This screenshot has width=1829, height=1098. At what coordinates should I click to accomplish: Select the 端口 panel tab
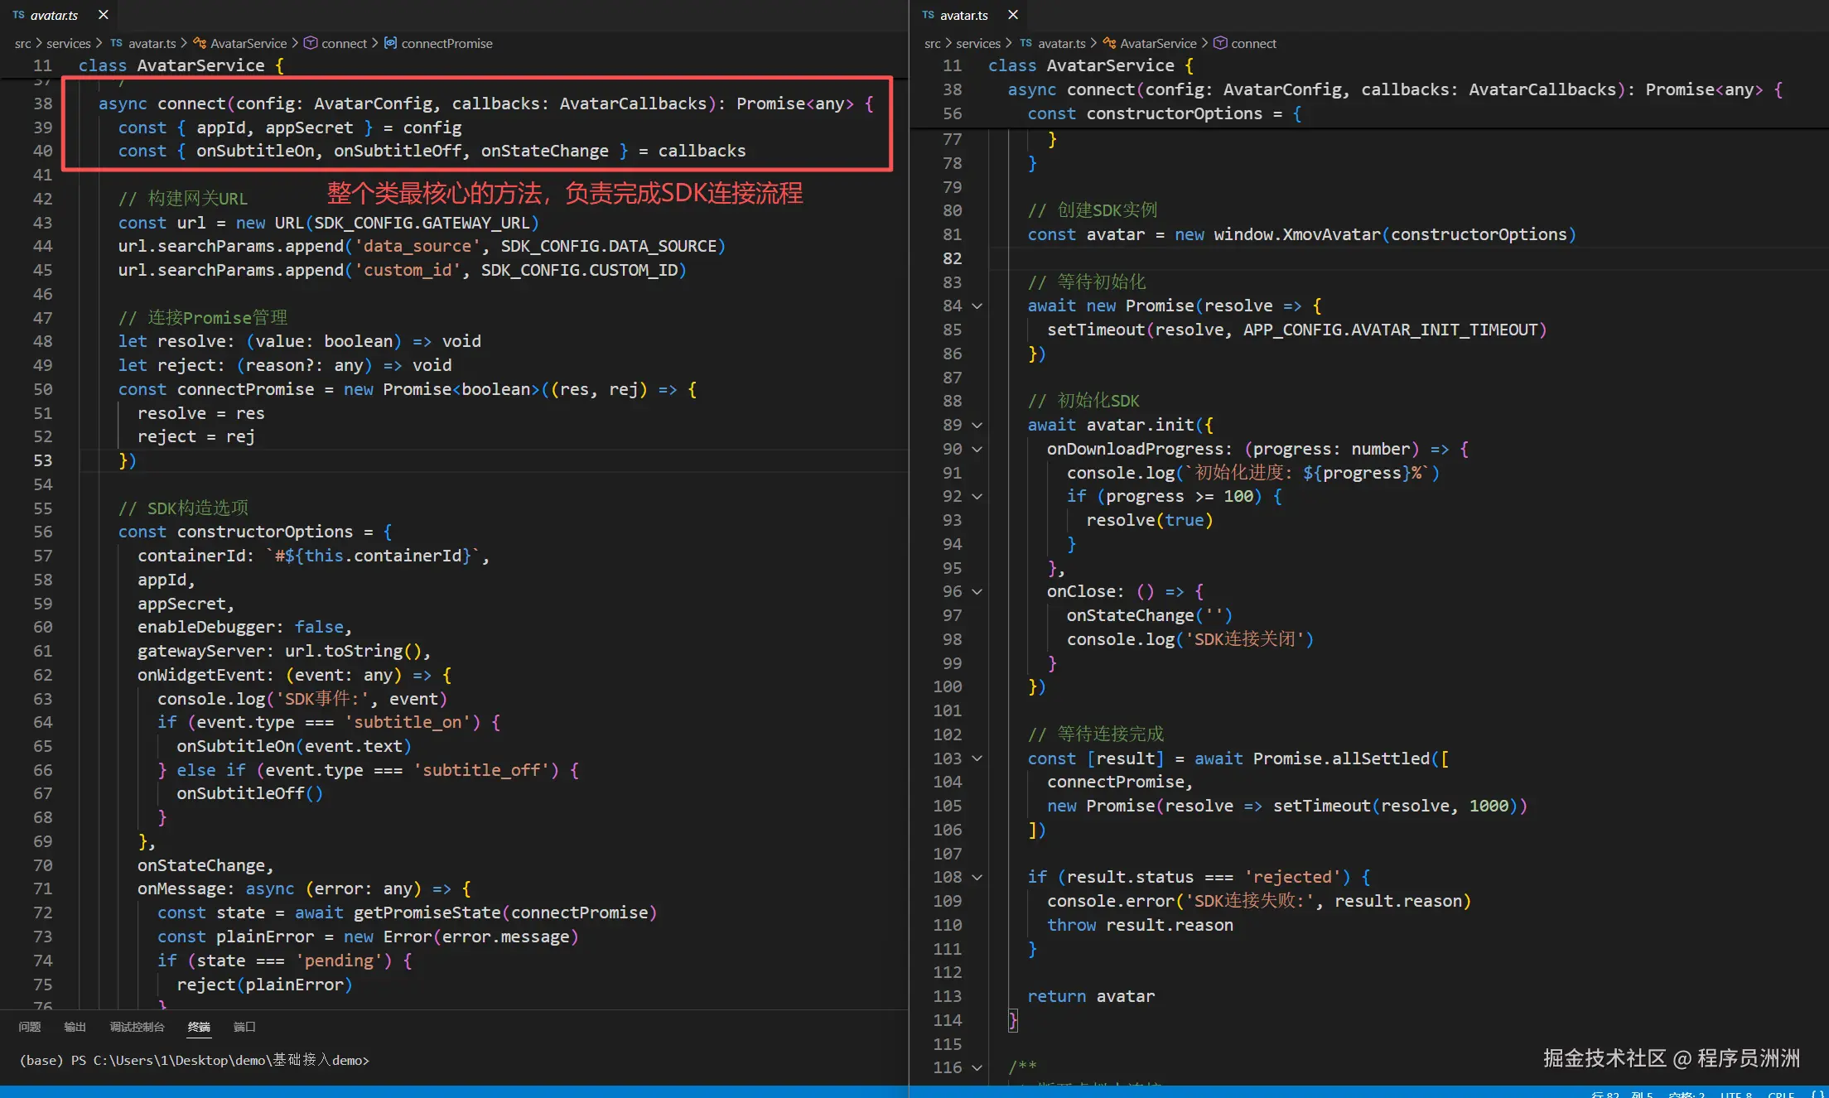pyautogui.click(x=244, y=1027)
